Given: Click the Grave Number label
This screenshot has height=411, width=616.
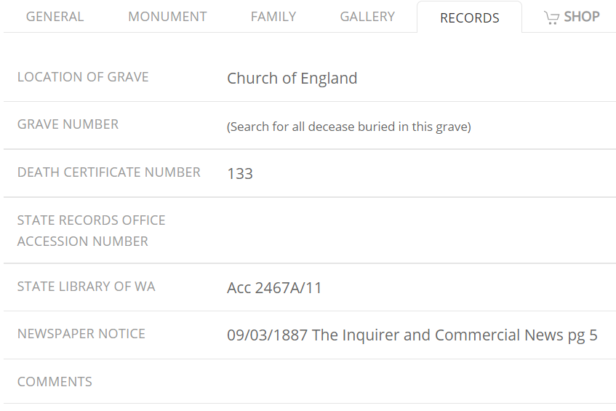Looking at the screenshot, I should pos(68,124).
